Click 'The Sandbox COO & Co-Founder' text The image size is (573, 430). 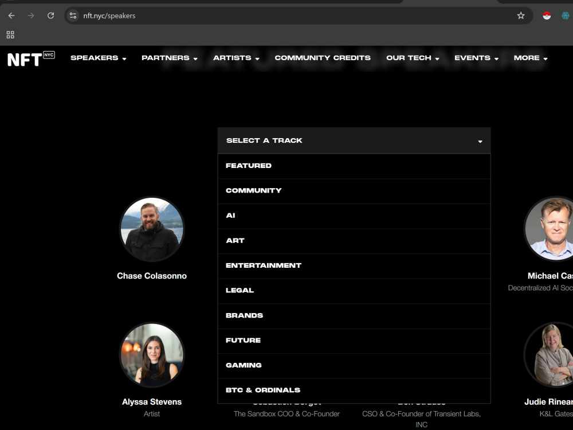286,414
